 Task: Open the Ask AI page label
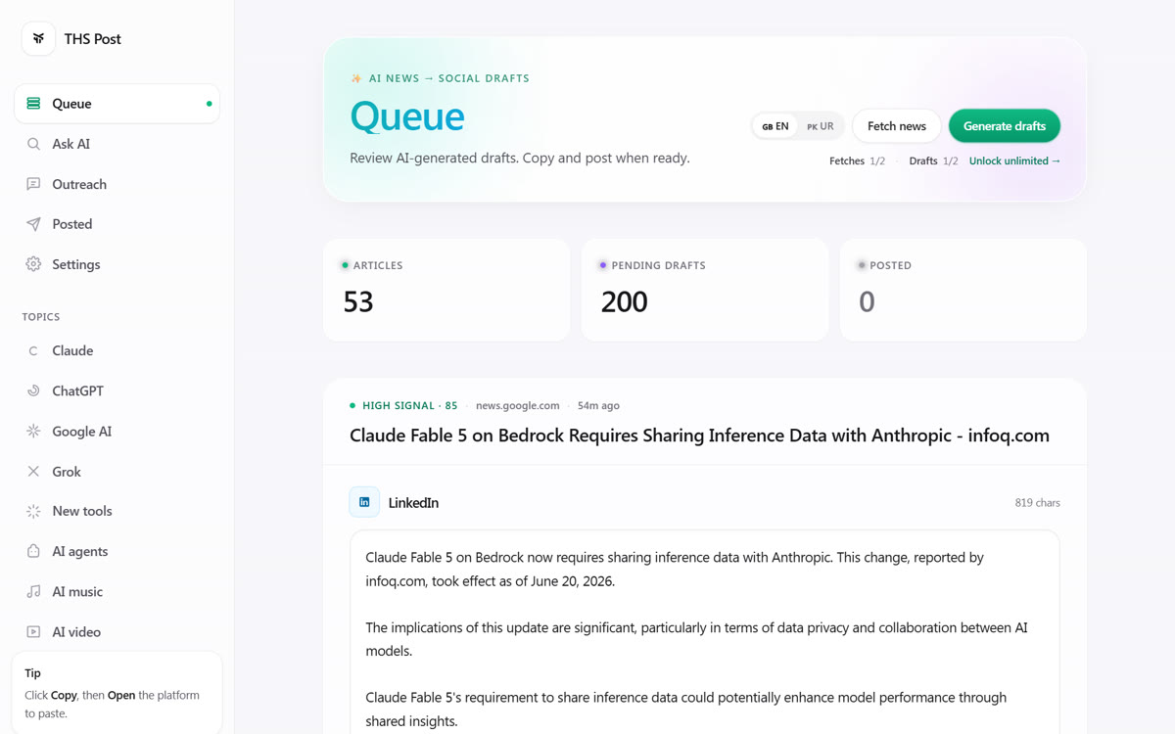pos(70,144)
